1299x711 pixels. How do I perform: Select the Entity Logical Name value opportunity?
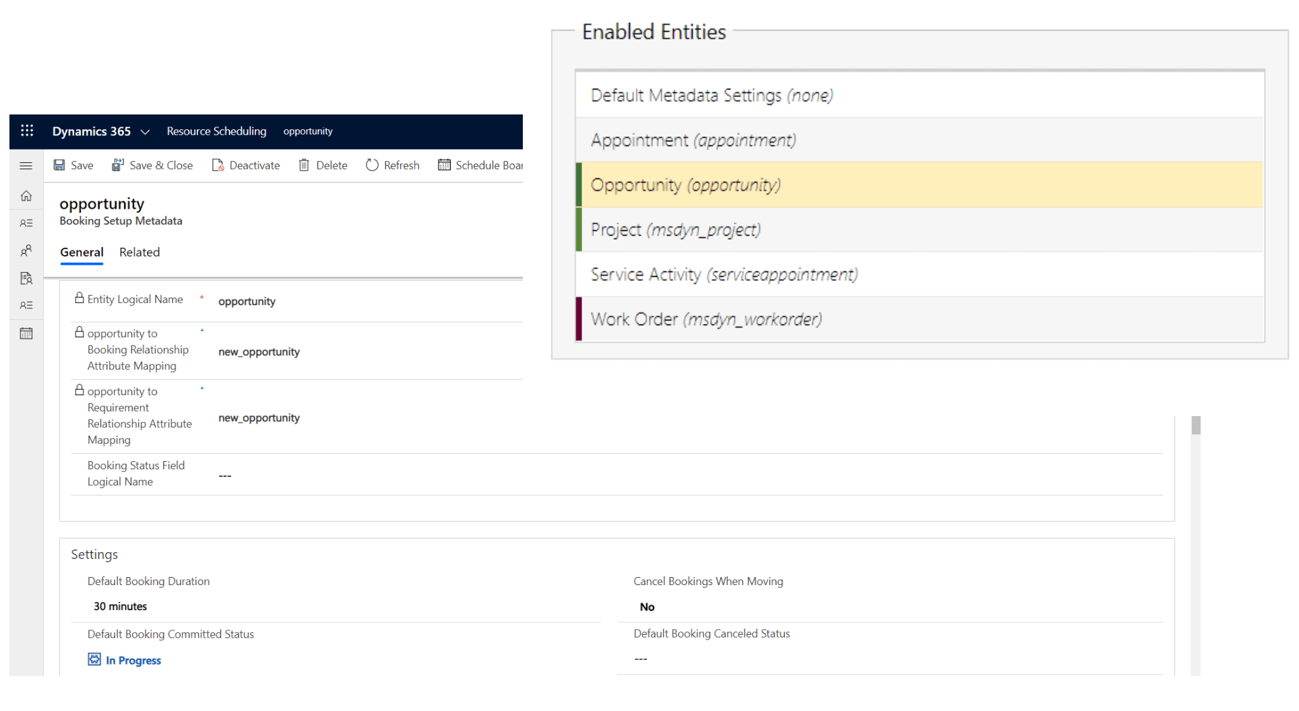(247, 301)
